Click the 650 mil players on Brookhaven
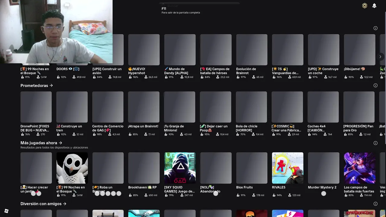Screen dimensions: 386x217 point(153,195)
